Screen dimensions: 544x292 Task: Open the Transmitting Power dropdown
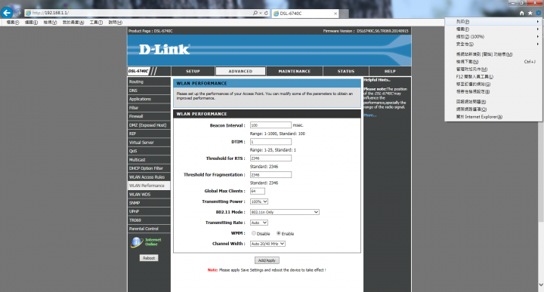[x=259, y=201]
